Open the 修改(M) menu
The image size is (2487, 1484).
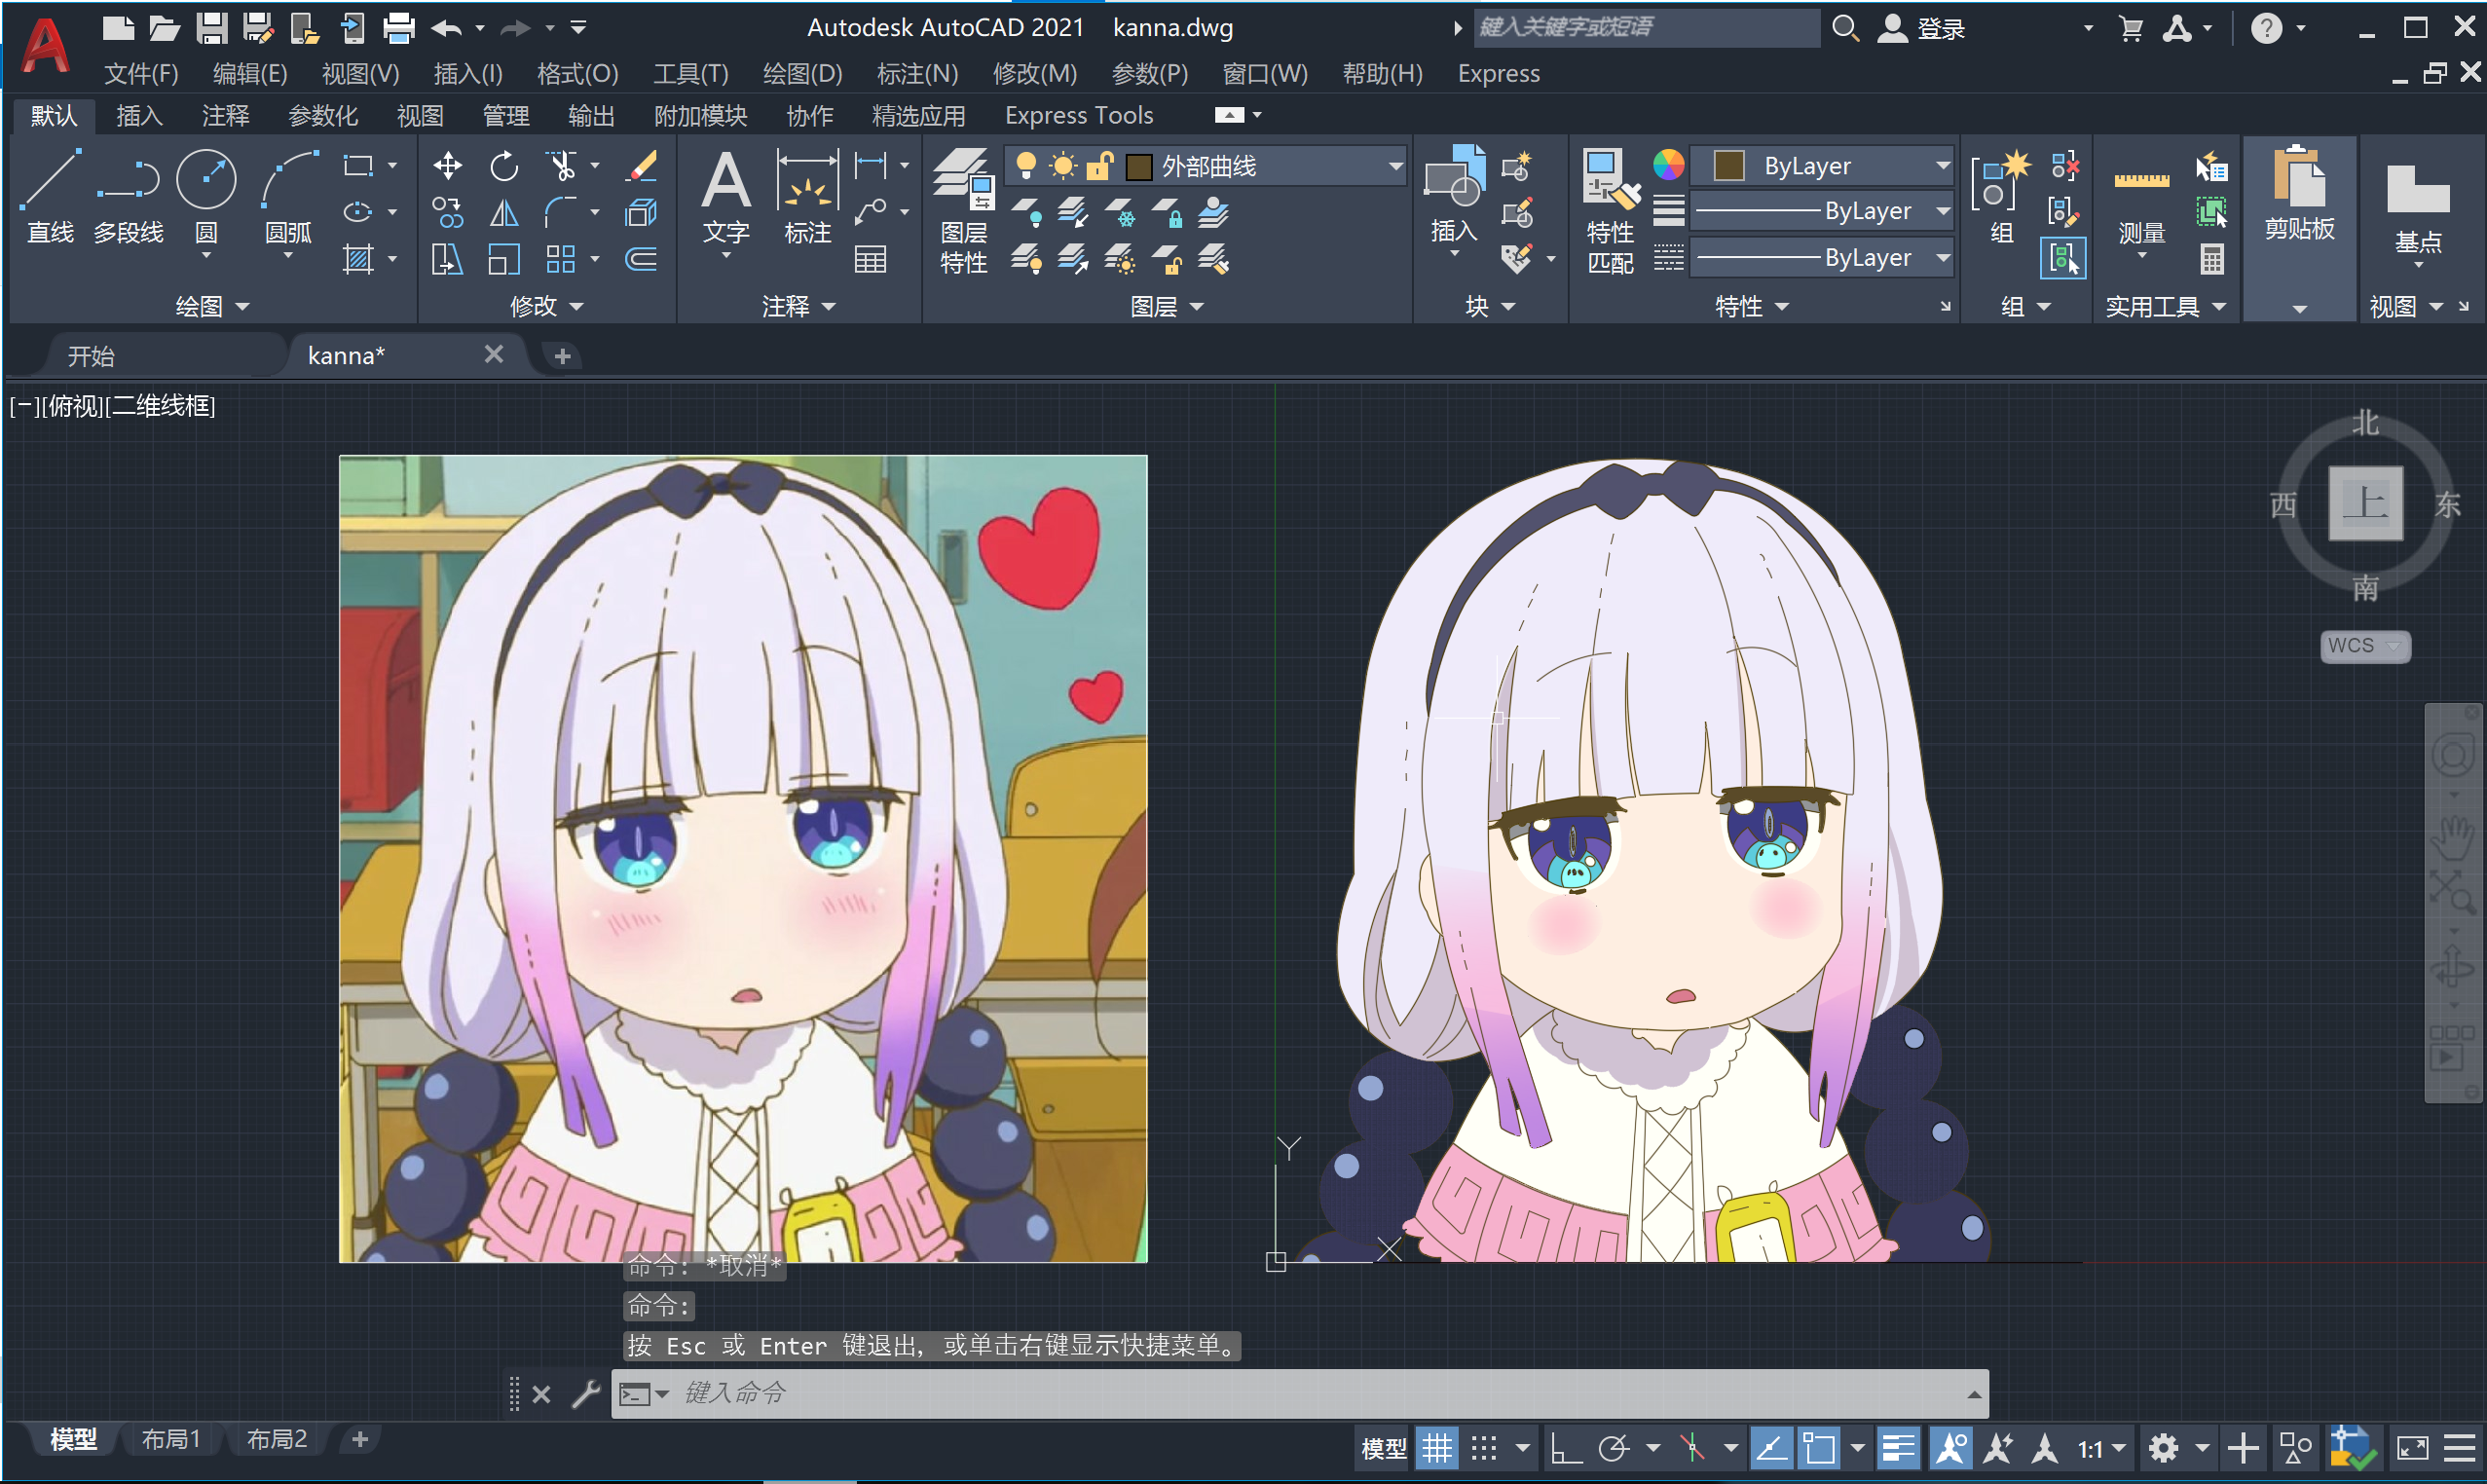click(x=1034, y=74)
